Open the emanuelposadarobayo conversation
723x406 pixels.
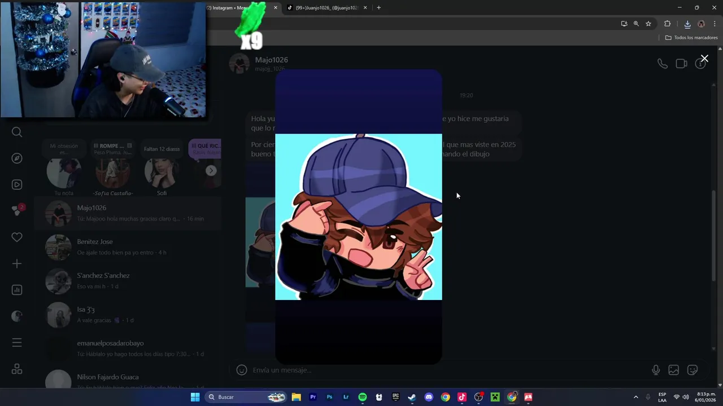pyautogui.click(x=127, y=348)
